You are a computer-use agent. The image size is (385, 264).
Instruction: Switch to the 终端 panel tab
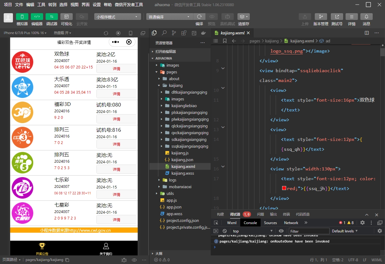286,214
